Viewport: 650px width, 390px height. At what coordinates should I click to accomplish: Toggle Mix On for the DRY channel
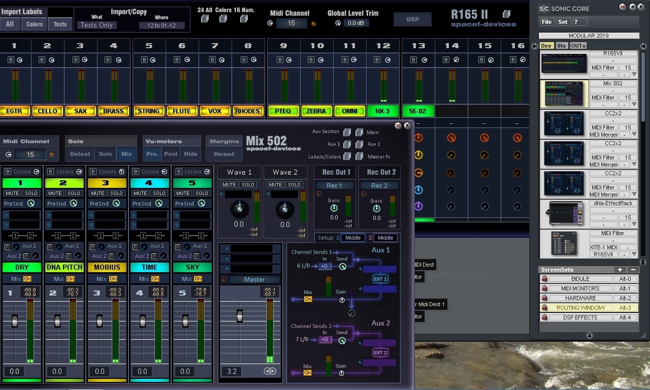tap(27, 279)
